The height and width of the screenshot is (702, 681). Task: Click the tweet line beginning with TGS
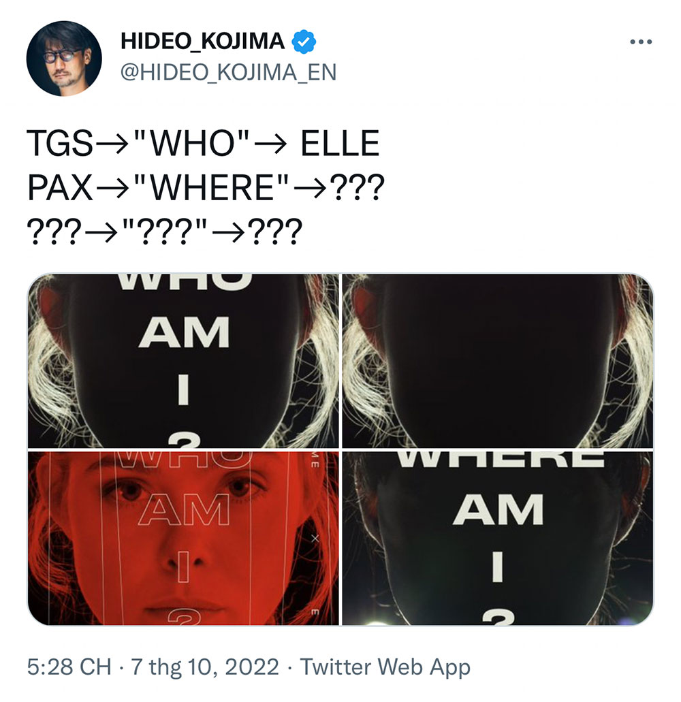click(203, 143)
